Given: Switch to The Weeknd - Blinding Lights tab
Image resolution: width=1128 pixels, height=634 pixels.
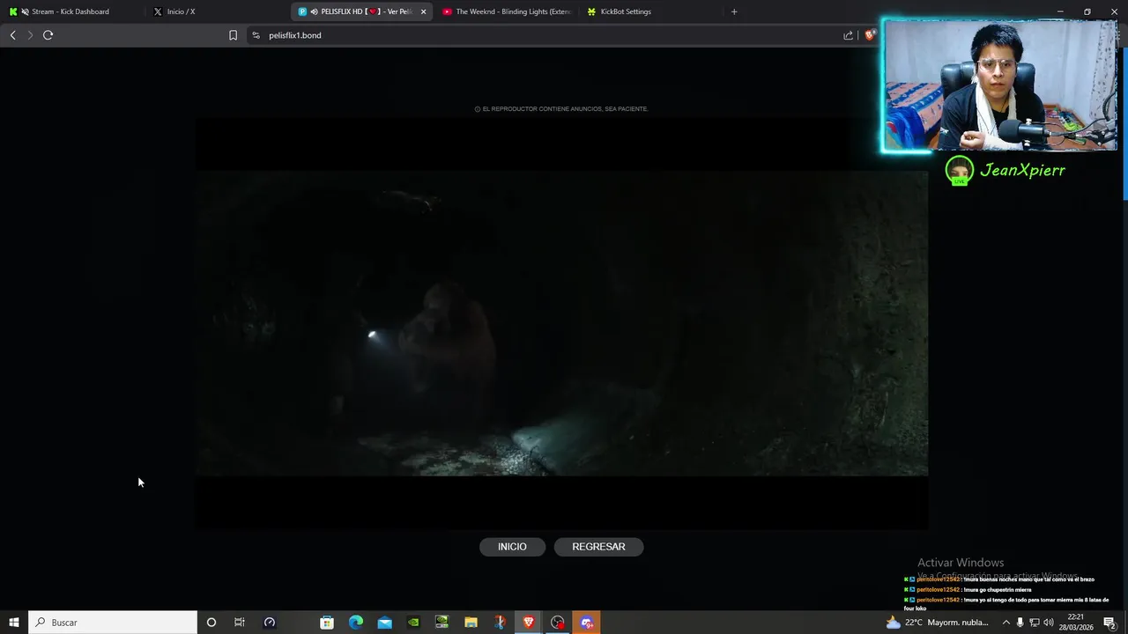Looking at the screenshot, I should pyautogui.click(x=507, y=11).
